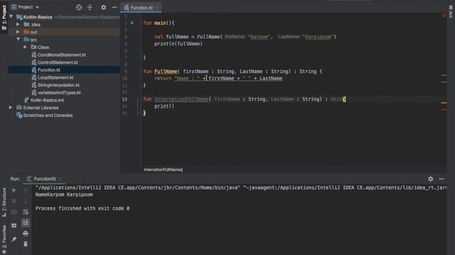This screenshot has height=255, width=455.
Task: Open Project panel settings gear
Action: pos(103,7)
